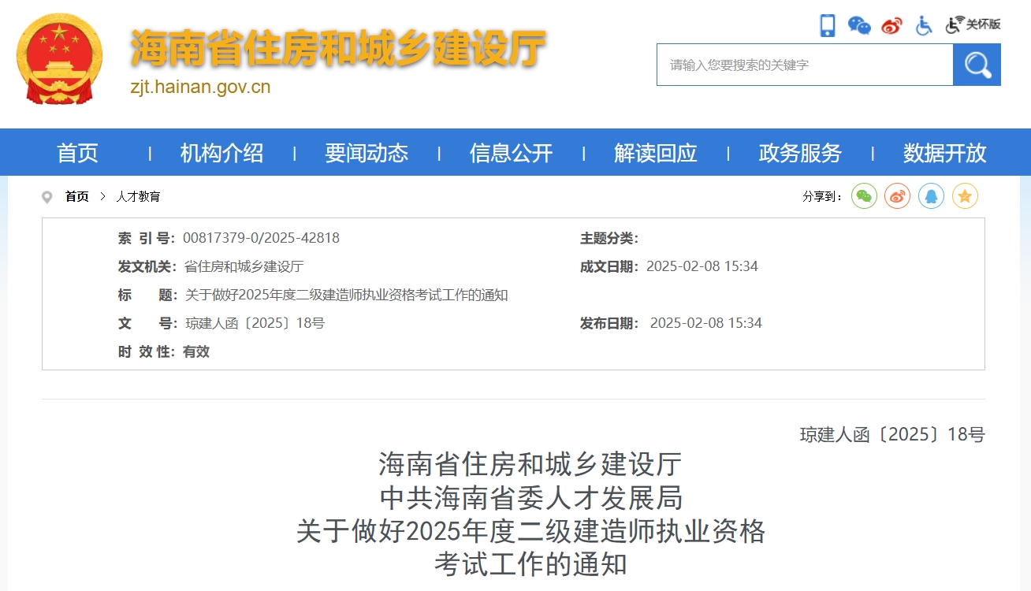The height and width of the screenshot is (591, 1031).
Task: Go to 要闻动态 in navigation bar
Action: click(367, 153)
